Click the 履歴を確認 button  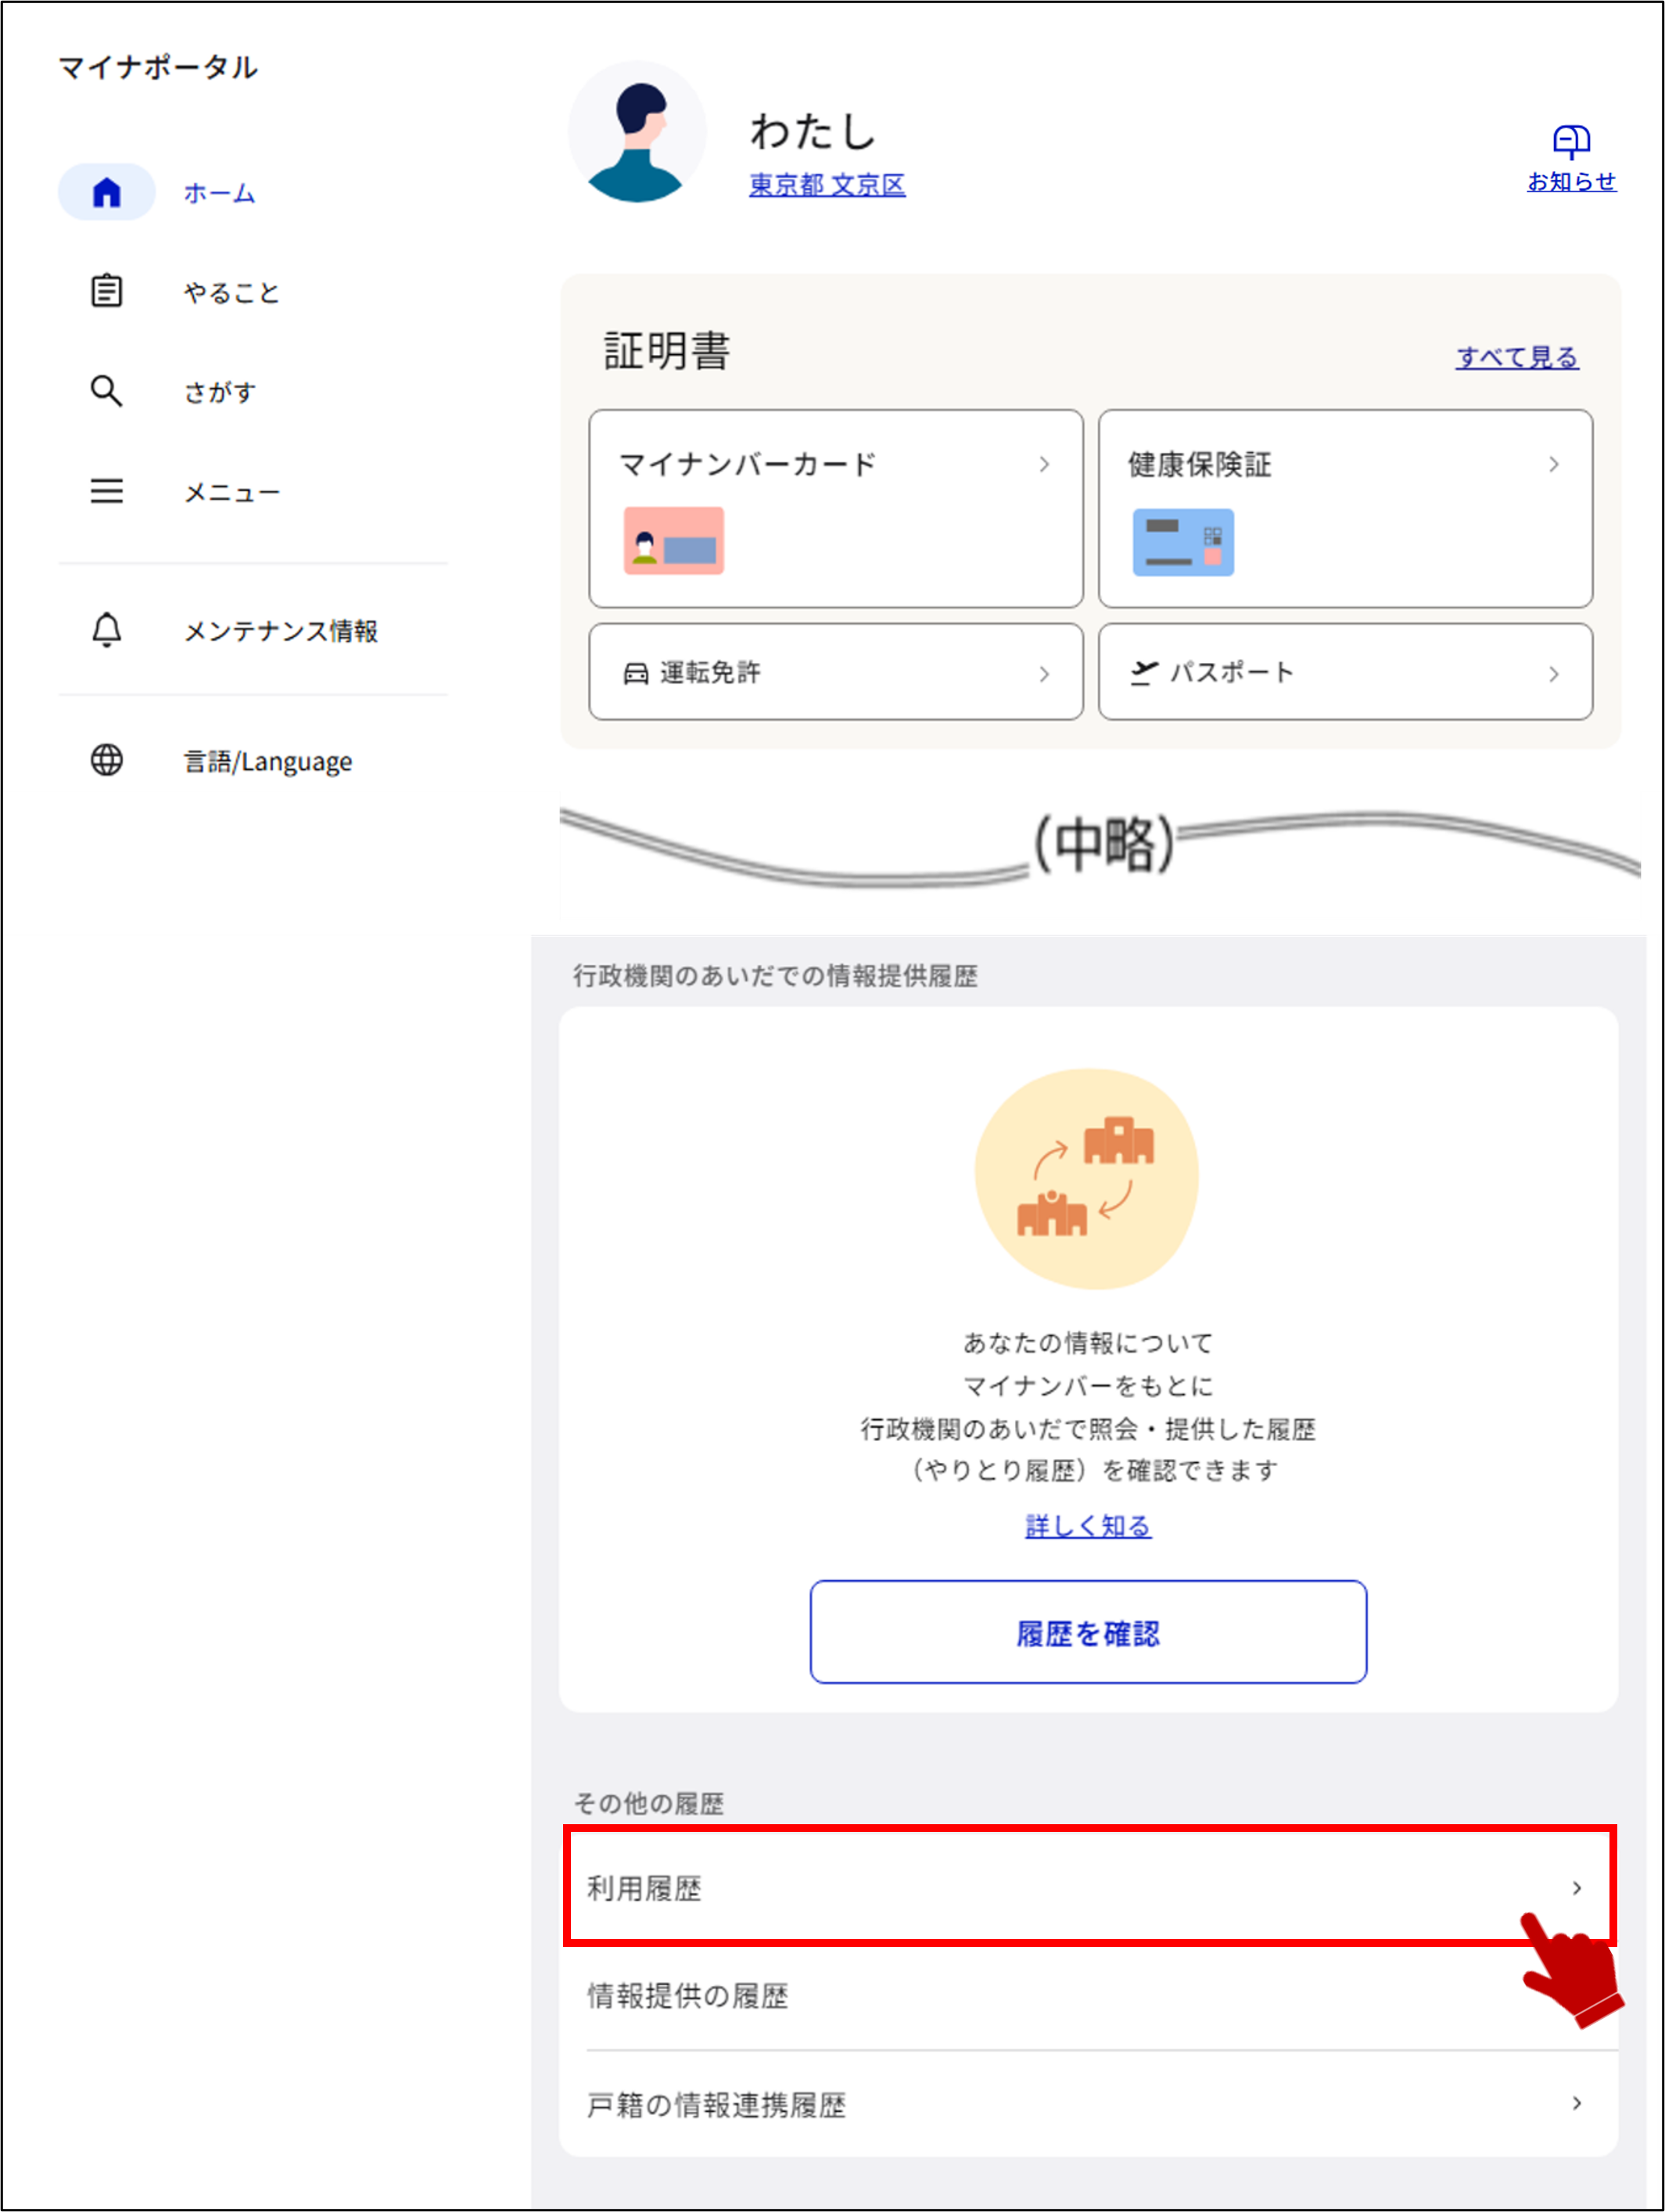point(1088,1632)
